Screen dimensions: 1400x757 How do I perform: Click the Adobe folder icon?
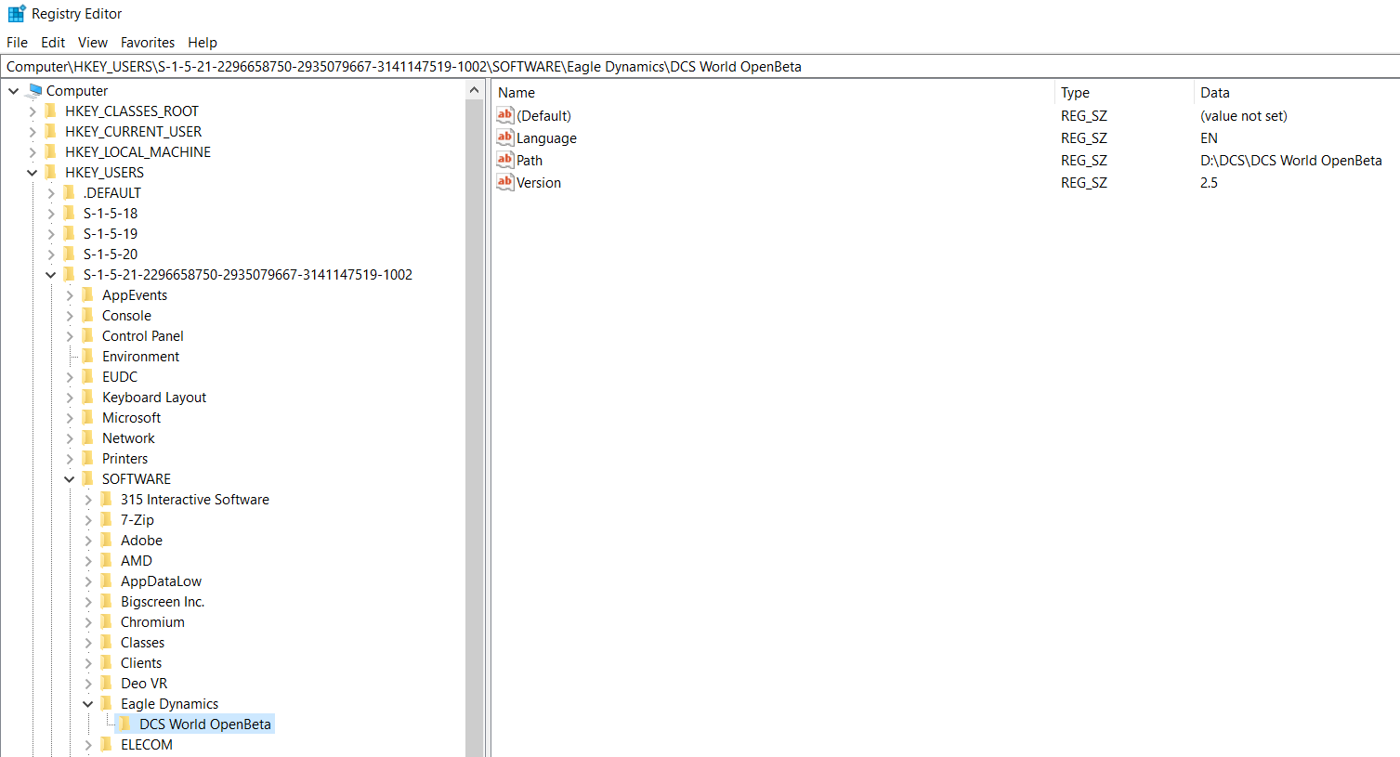click(x=106, y=540)
